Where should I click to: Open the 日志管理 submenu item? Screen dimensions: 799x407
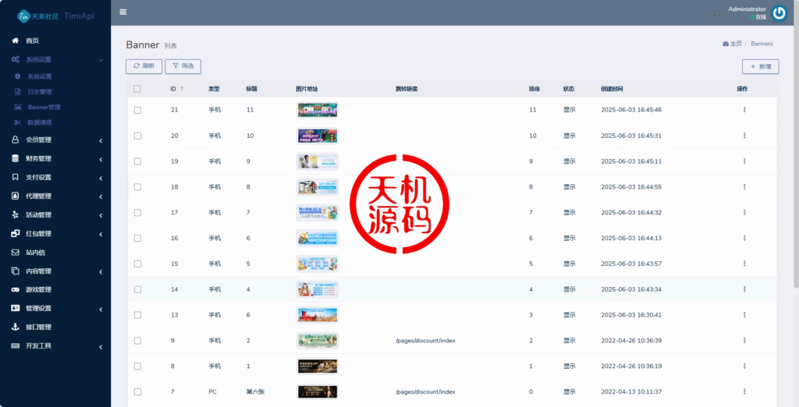coord(39,92)
